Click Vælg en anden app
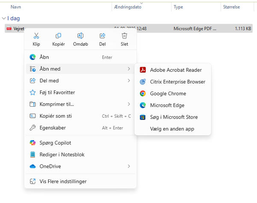 [171, 129]
